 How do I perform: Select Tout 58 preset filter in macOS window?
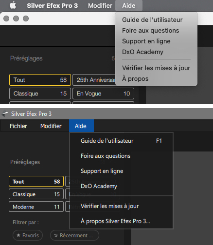click(x=40, y=80)
